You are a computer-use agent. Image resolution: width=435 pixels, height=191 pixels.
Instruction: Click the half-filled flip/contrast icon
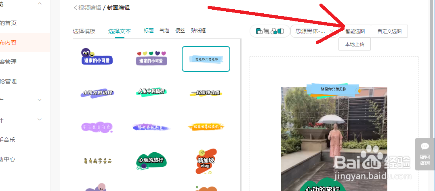click(x=281, y=31)
